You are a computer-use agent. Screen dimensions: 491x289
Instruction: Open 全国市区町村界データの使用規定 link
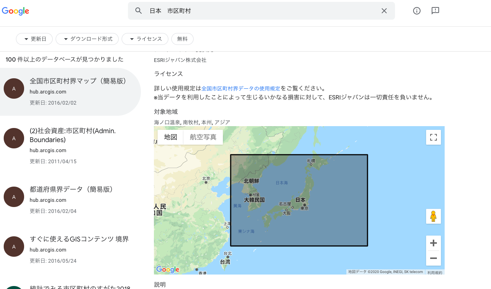tap(241, 88)
